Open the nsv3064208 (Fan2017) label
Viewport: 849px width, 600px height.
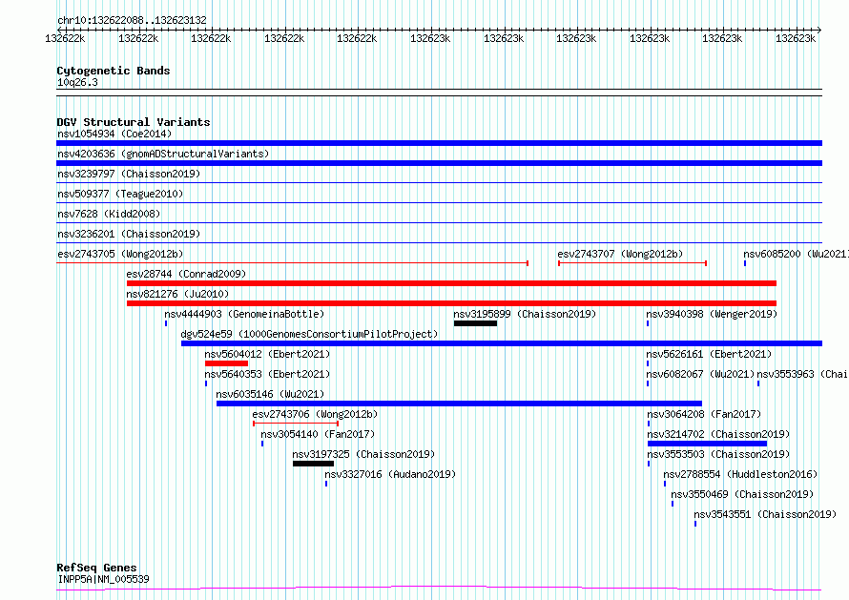tap(704, 414)
